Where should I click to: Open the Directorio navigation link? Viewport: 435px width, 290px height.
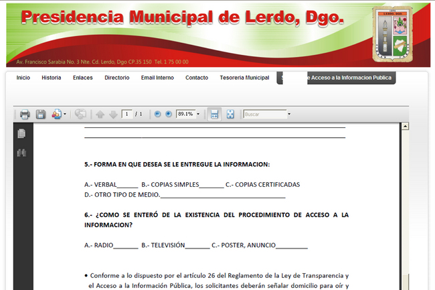[x=117, y=78]
